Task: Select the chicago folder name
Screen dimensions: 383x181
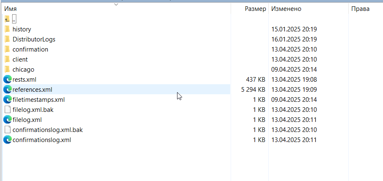Action: [x=23, y=70]
